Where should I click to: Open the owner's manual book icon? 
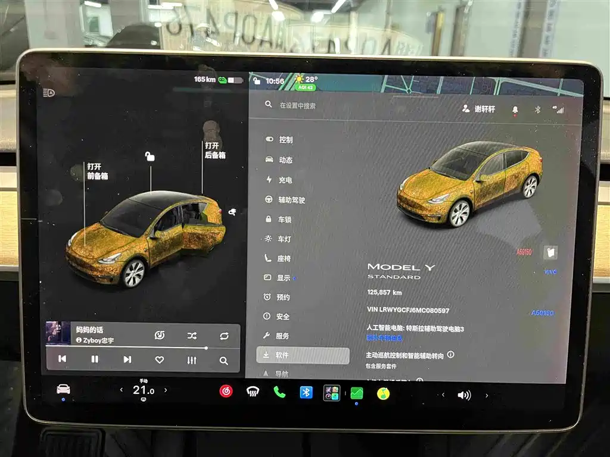coord(550,252)
